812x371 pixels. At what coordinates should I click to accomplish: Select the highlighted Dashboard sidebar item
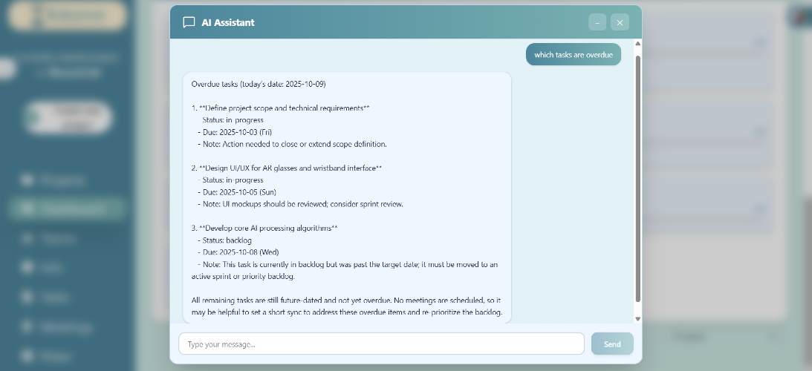pos(66,209)
